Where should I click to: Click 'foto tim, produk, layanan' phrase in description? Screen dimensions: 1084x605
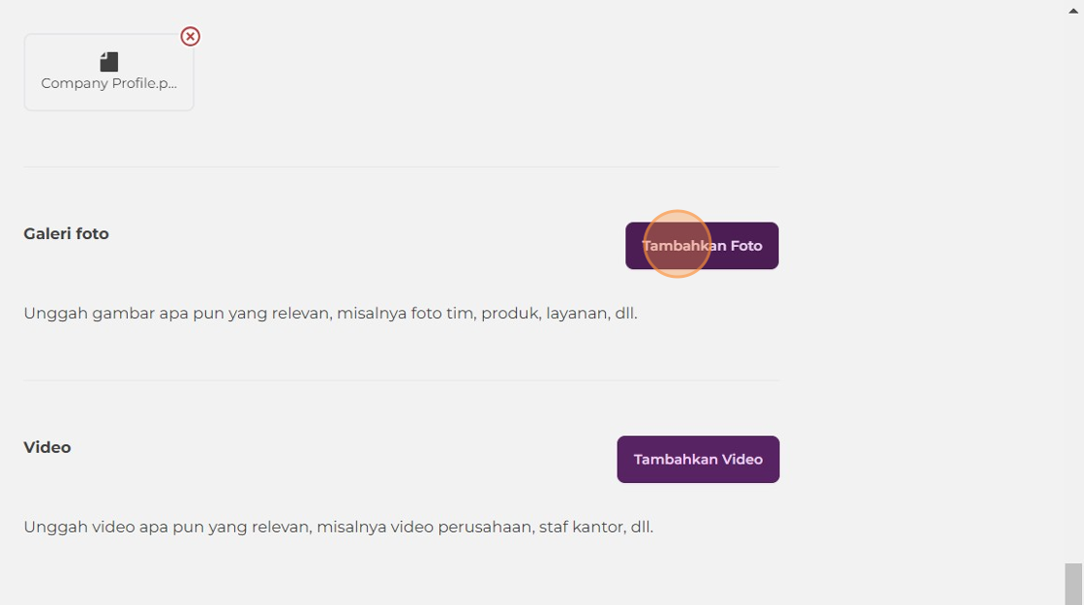(x=509, y=314)
